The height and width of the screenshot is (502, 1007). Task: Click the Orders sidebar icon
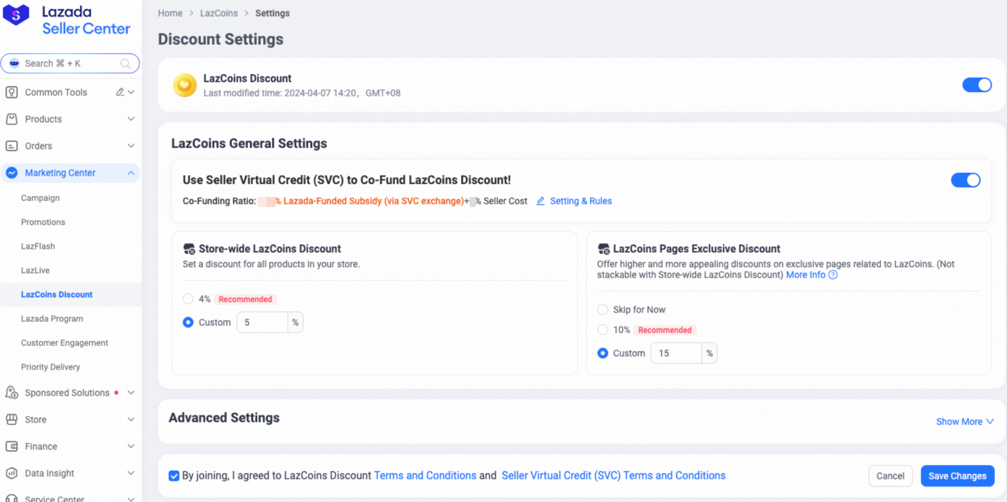[x=11, y=146]
